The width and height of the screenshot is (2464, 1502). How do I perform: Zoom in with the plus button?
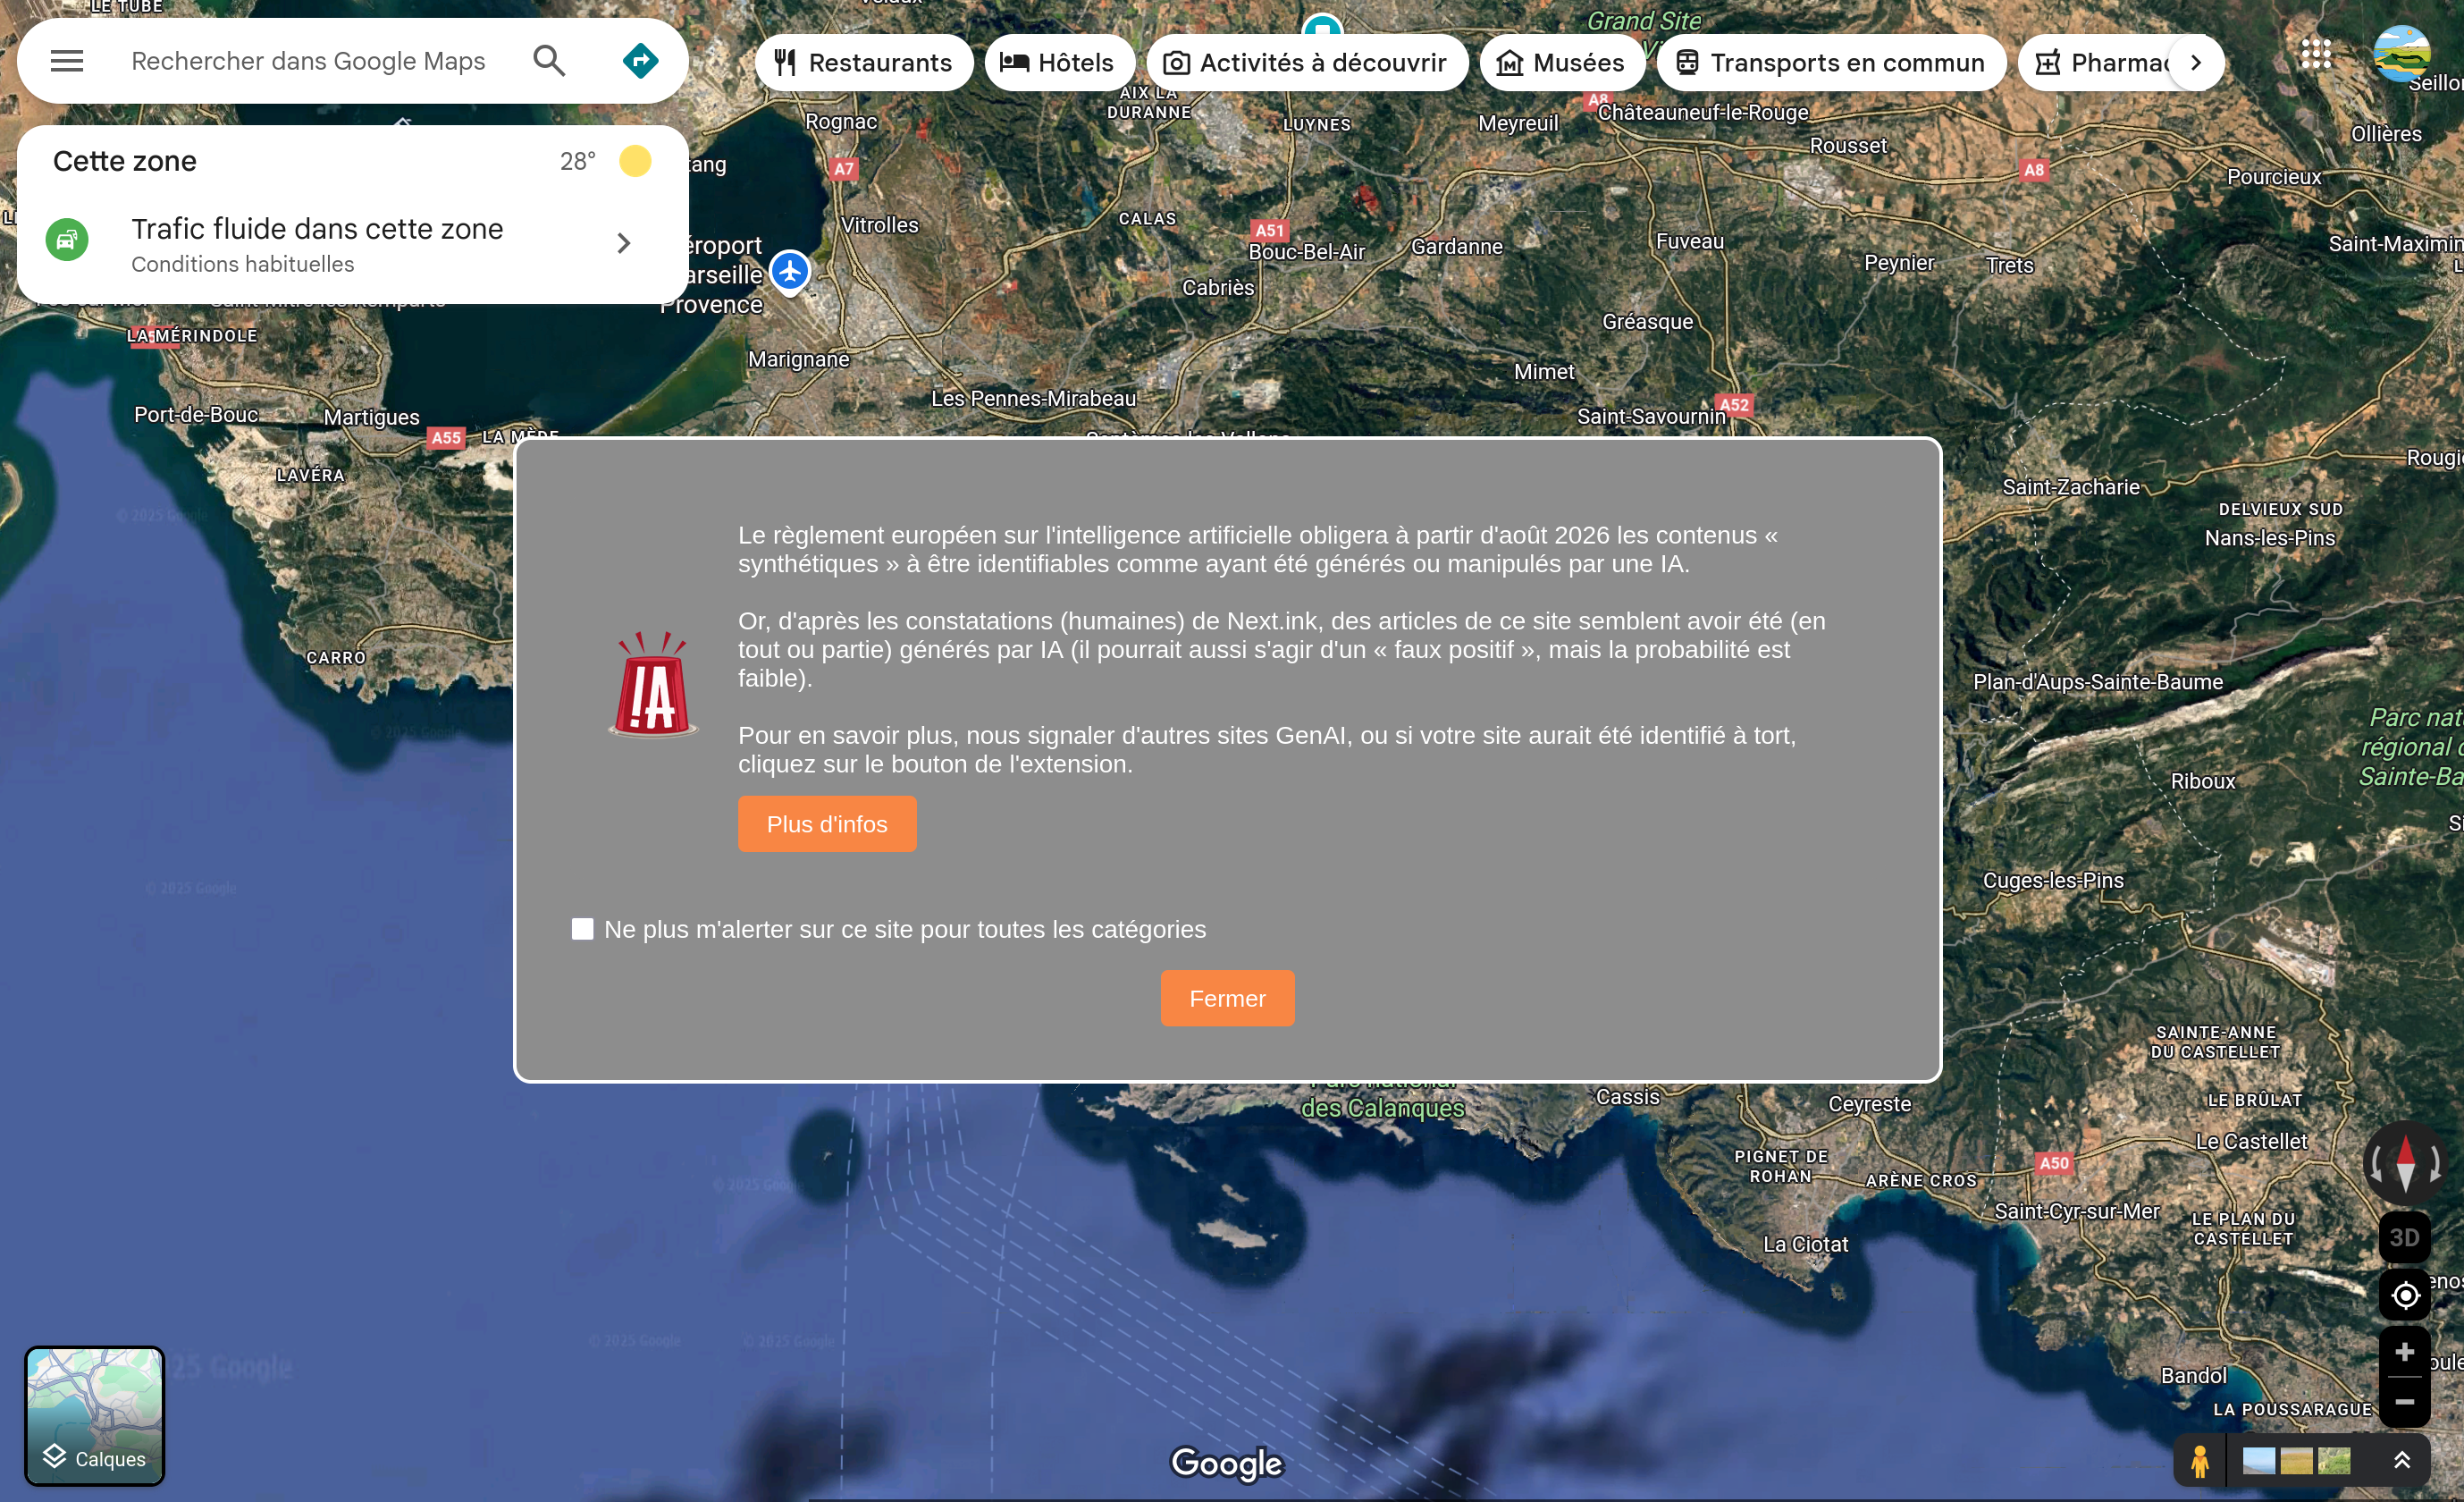pyautogui.click(x=2404, y=1352)
